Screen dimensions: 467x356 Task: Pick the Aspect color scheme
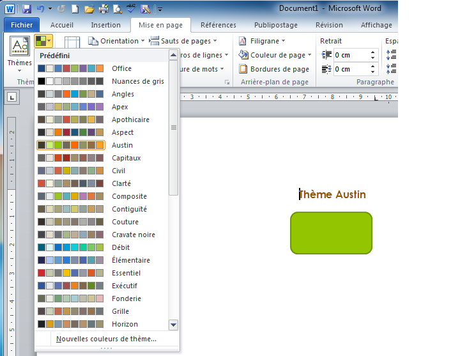coord(102,132)
